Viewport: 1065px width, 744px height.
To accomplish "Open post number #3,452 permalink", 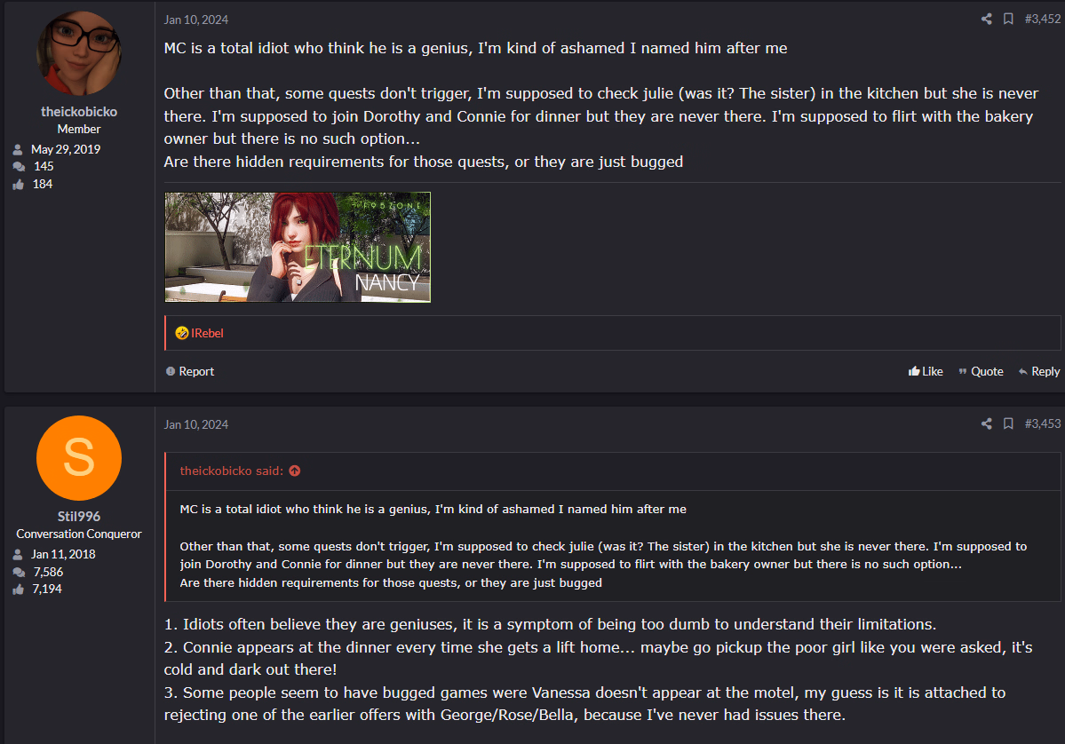I will click(1042, 19).
